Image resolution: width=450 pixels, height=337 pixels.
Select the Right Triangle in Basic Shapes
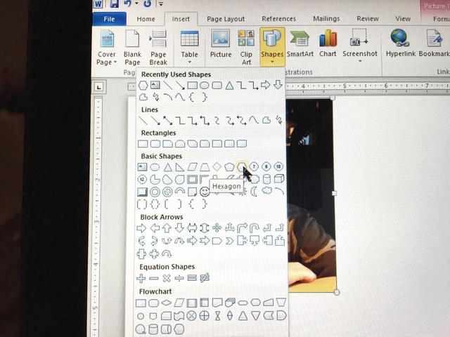[180, 167]
